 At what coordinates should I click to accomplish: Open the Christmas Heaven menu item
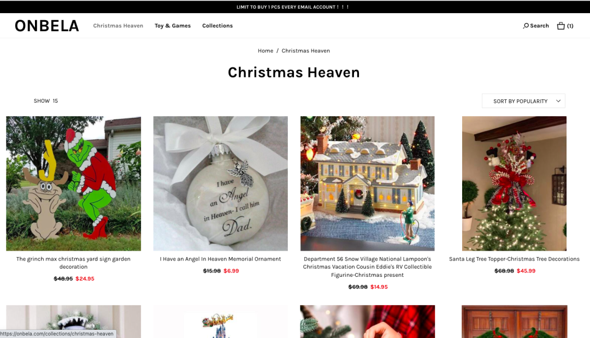pyautogui.click(x=118, y=26)
